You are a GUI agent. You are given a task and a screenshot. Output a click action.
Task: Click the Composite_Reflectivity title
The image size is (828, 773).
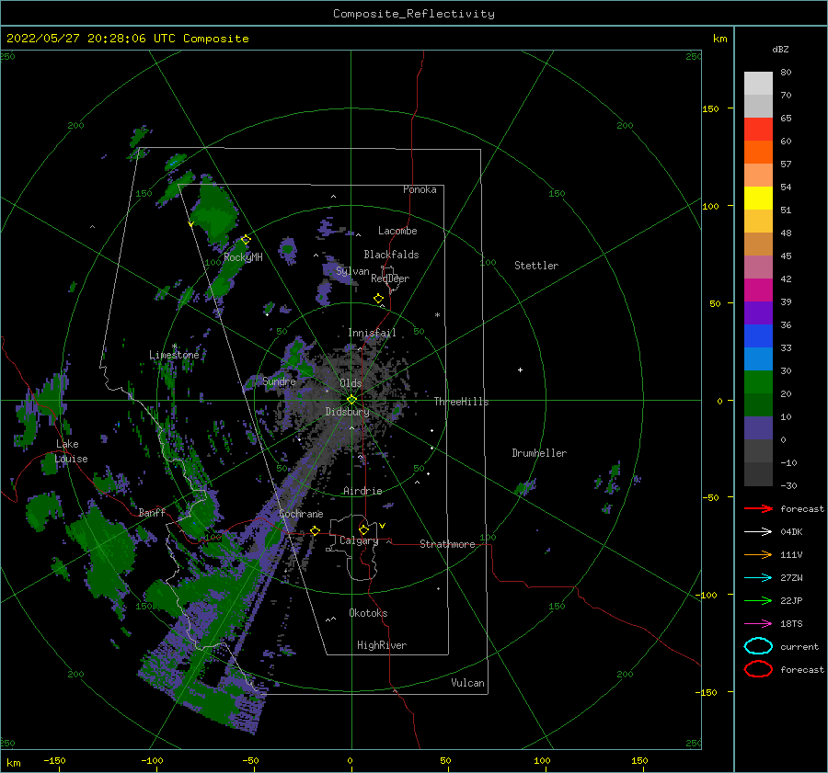click(x=414, y=14)
